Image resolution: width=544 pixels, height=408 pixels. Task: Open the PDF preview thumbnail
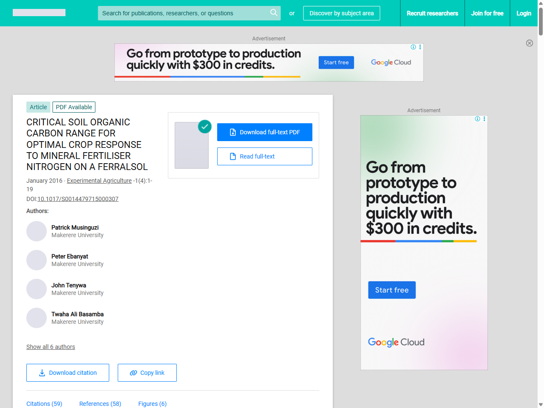tap(192, 145)
